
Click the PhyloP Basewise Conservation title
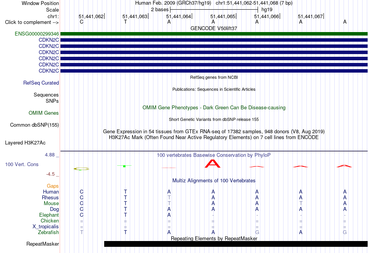click(x=214, y=155)
